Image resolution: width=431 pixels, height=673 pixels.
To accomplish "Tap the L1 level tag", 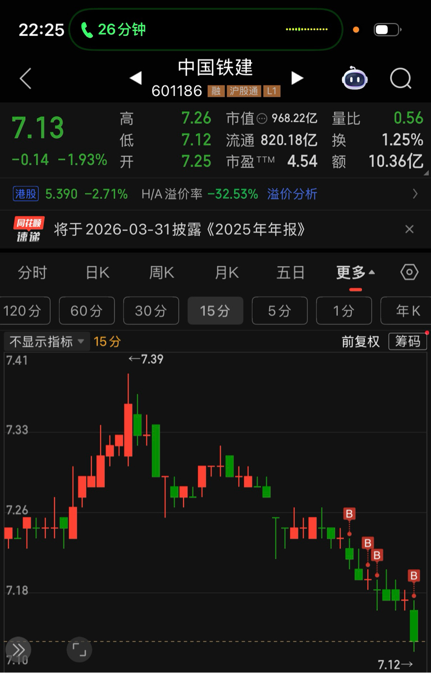I will click(x=272, y=91).
